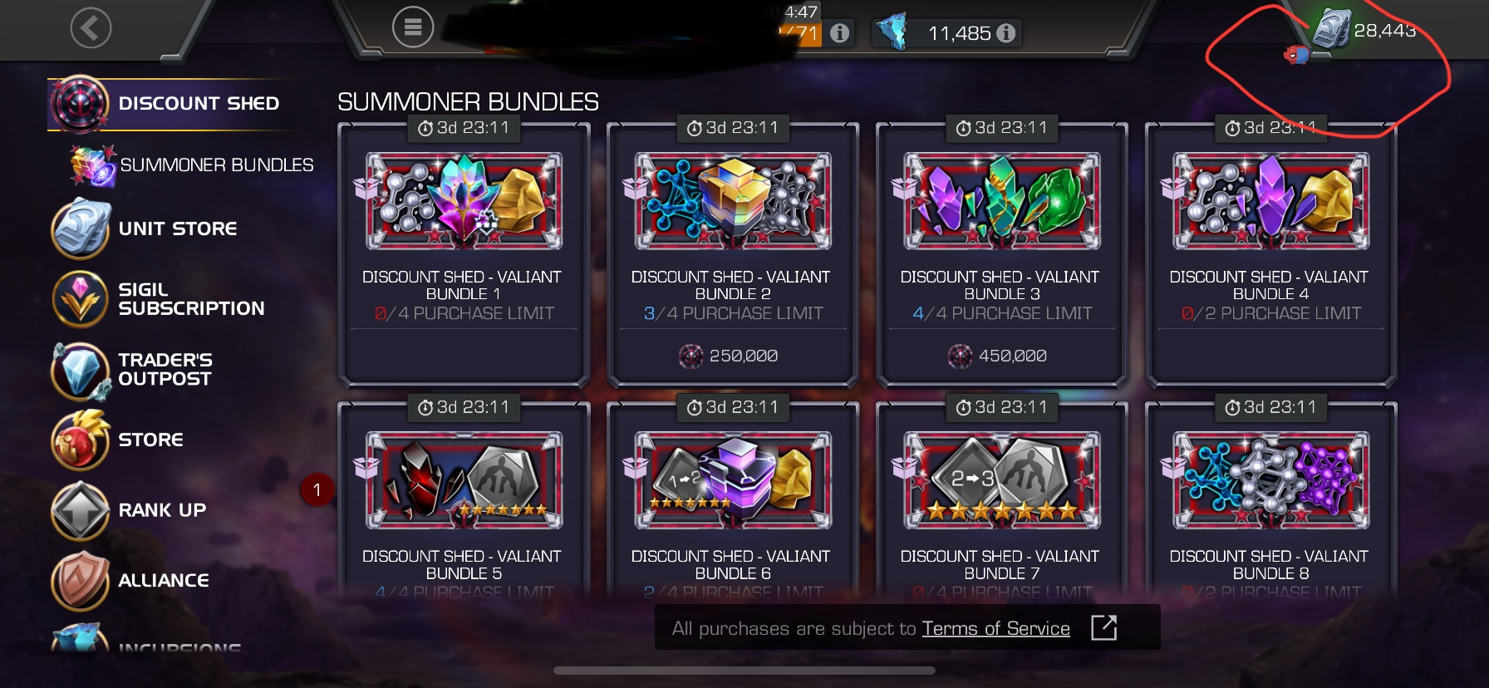Select Discount Shed Valiant Bundle 7 card

pos(1001,499)
